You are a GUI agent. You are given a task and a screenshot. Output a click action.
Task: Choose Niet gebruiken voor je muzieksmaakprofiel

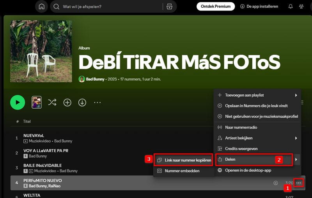(x=257, y=116)
